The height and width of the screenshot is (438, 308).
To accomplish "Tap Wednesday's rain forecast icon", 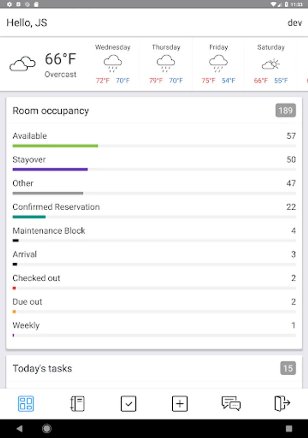I will click(x=112, y=63).
